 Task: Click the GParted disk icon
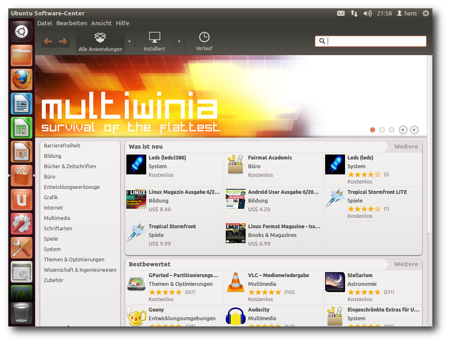tap(136, 284)
